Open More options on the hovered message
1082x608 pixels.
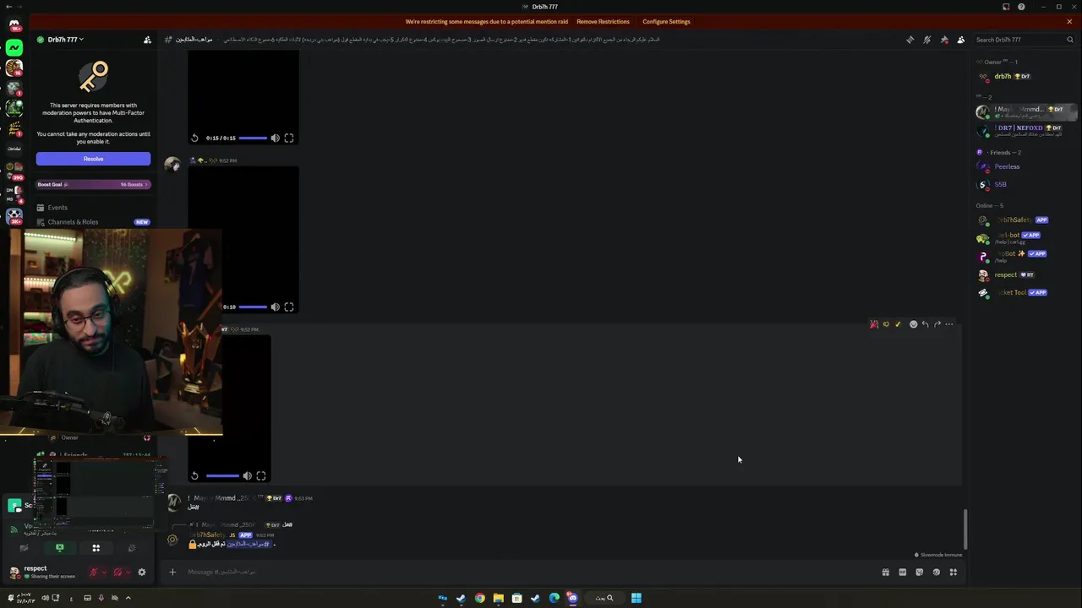click(x=949, y=324)
